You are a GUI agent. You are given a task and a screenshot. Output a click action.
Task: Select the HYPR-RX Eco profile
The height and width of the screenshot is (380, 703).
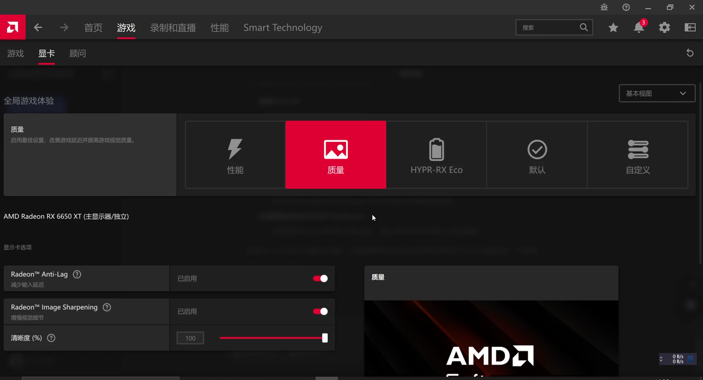(436, 154)
